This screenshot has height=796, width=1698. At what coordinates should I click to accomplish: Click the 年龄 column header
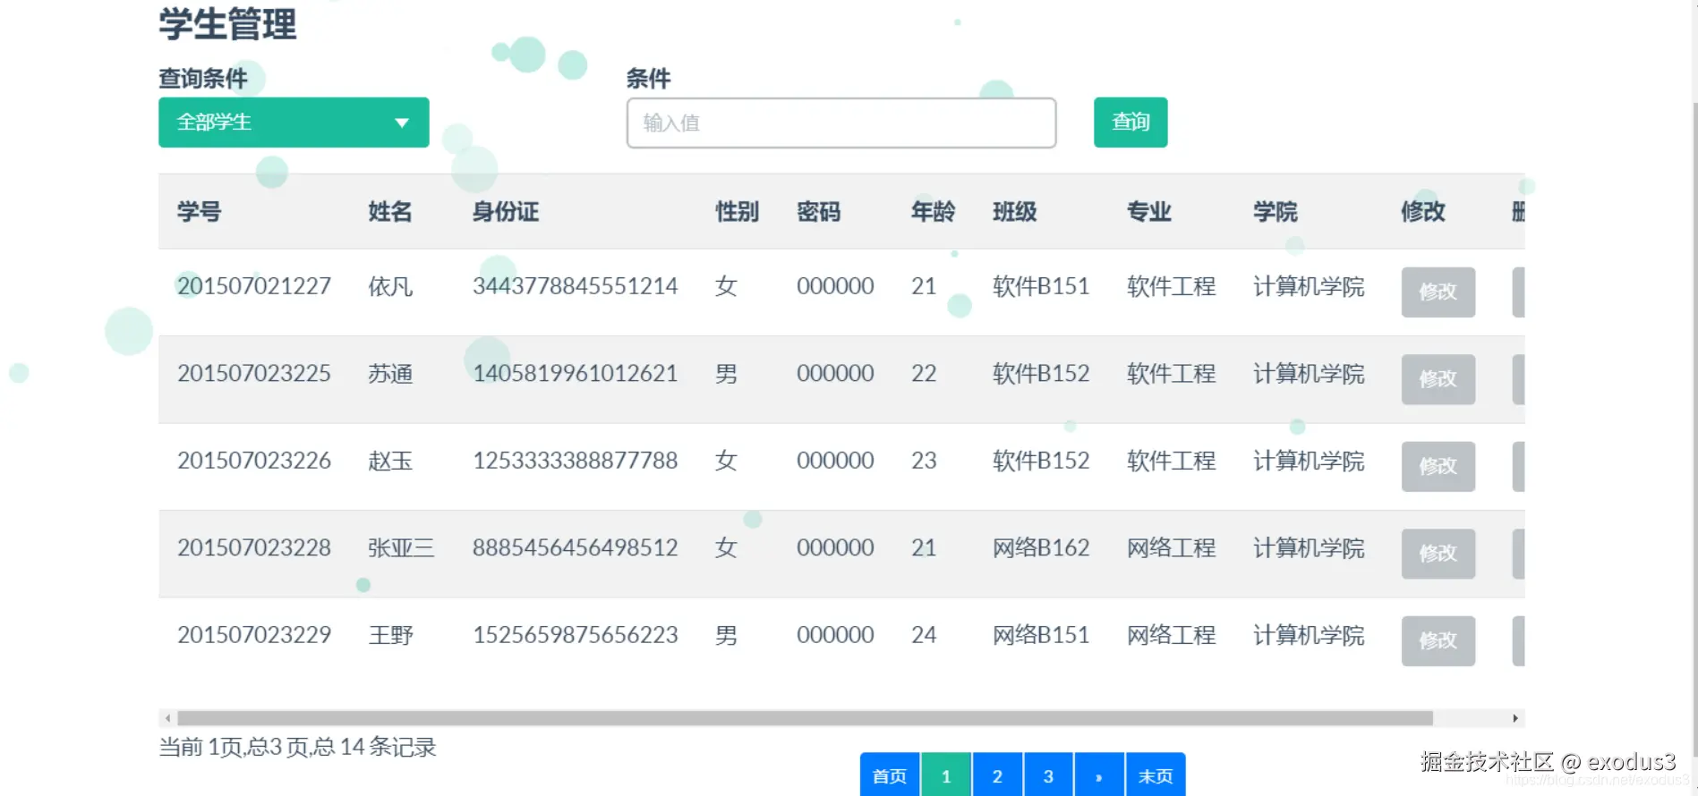pos(934,212)
